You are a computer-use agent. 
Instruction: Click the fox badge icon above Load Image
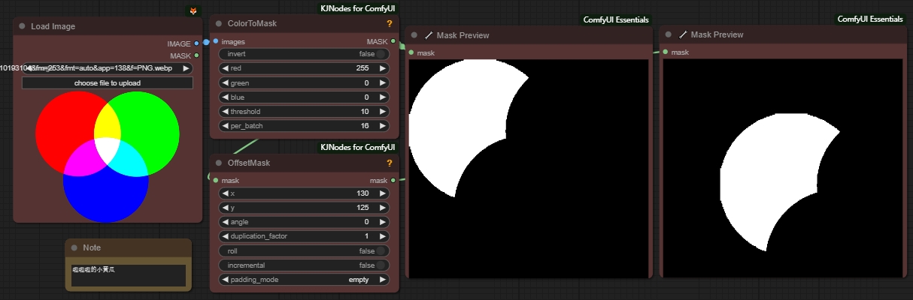click(193, 11)
